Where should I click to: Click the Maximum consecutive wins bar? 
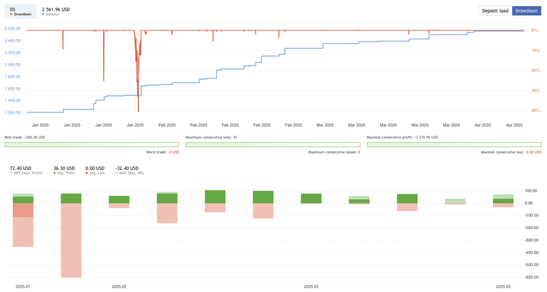pyautogui.click(x=272, y=144)
